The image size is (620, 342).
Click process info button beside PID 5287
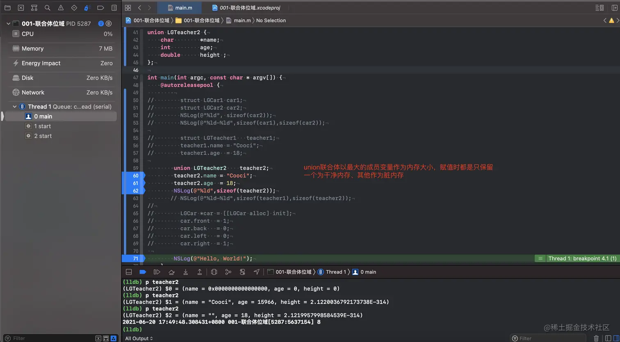(101, 24)
